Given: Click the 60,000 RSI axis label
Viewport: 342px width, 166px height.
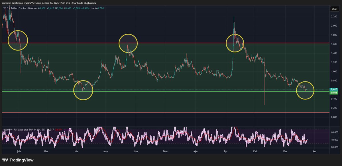Looking at the screenshot, I should click(x=334, y=133).
